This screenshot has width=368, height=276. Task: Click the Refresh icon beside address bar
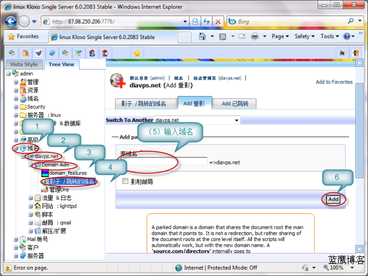[x=206, y=22]
